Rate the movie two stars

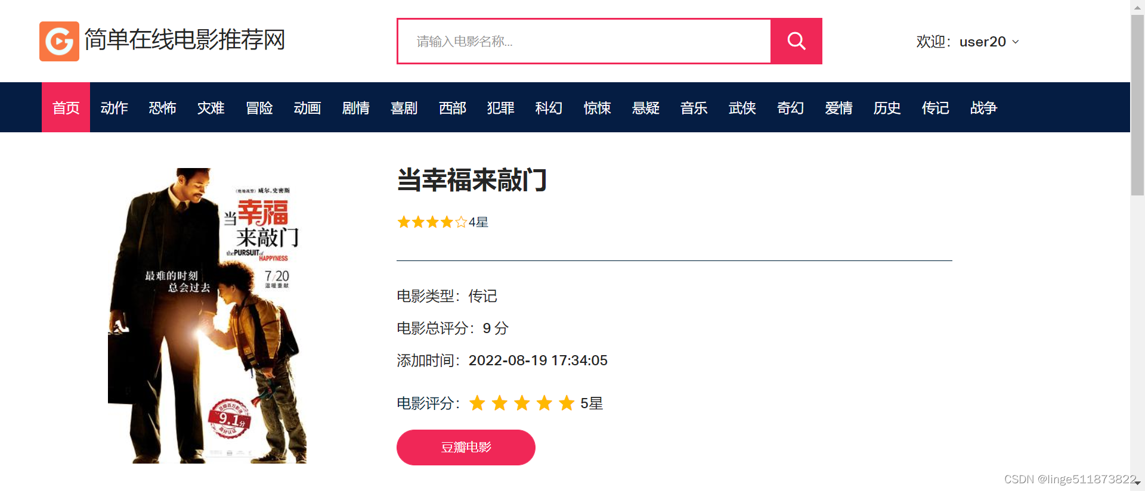[x=500, y=403]
